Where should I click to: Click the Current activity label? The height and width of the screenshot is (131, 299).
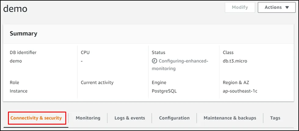97,82
